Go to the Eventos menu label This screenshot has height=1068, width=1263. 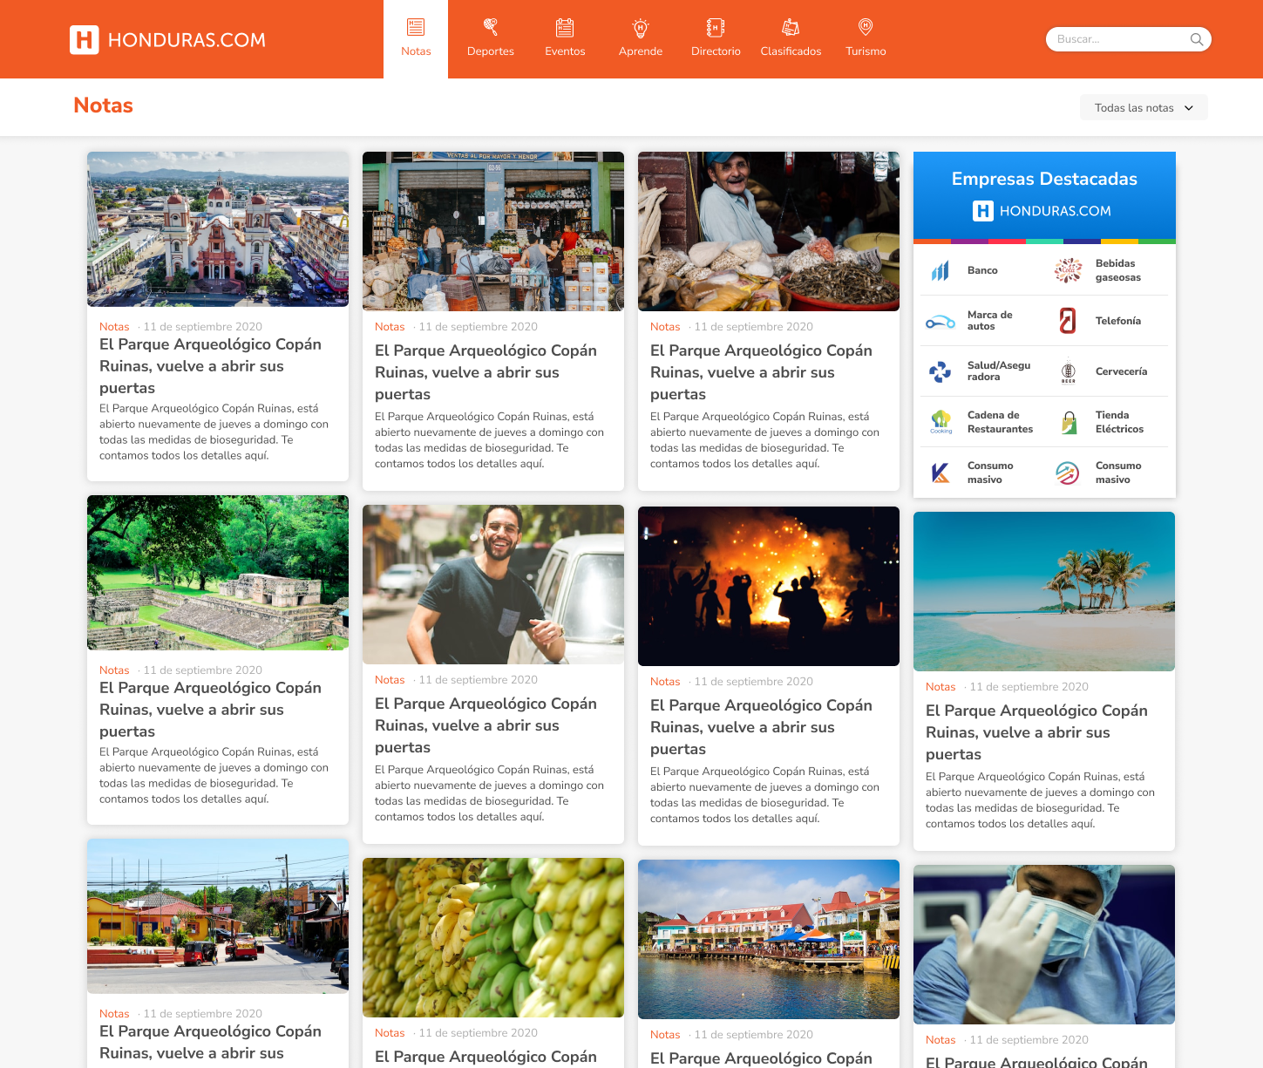(x=565, y=51)
